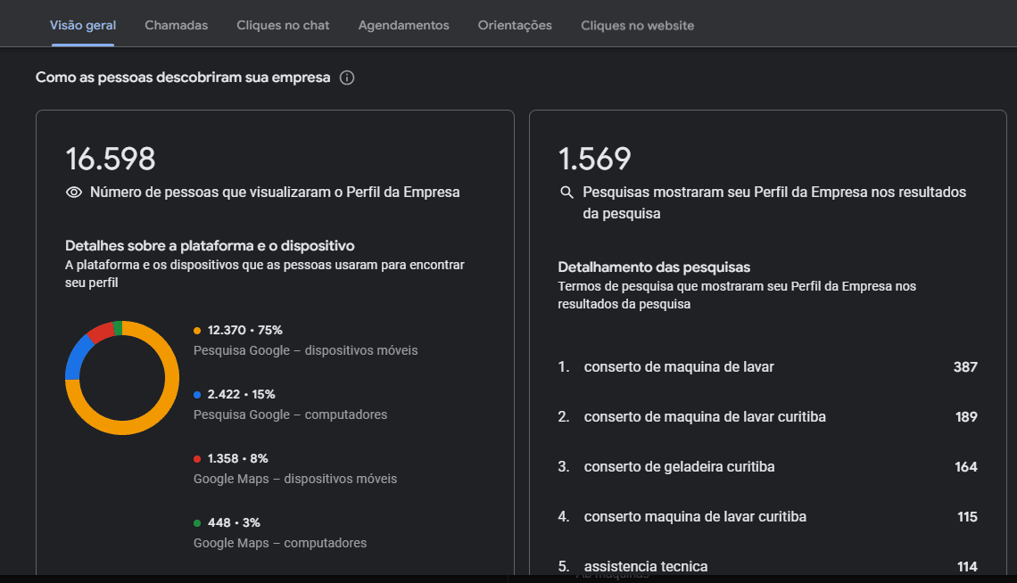Switch to the Chamadas tab
1017x583 pixels.
tap(176, 25)
